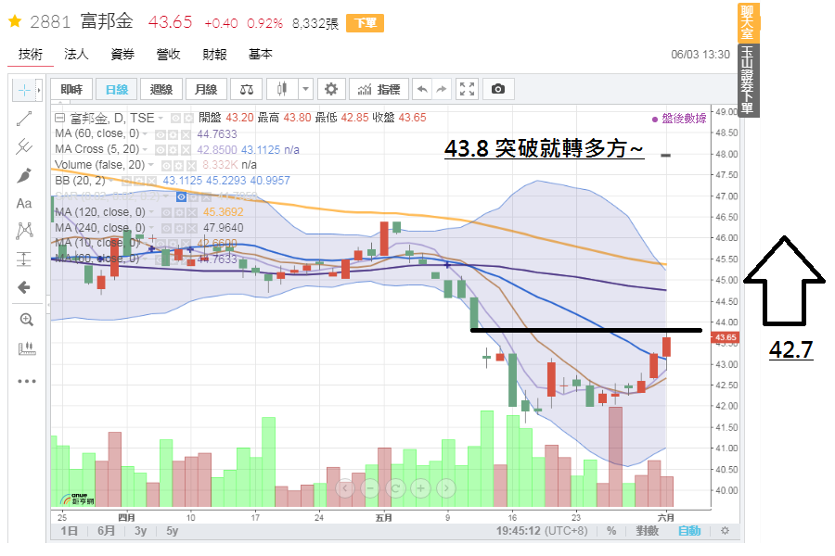This screenshot has height=556, width=835.
Task: Open the 指標 indicators button
Action: 379,89
